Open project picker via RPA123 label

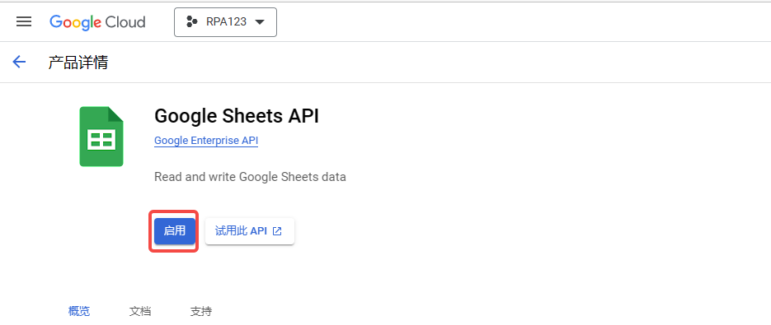tap(226, 21)
